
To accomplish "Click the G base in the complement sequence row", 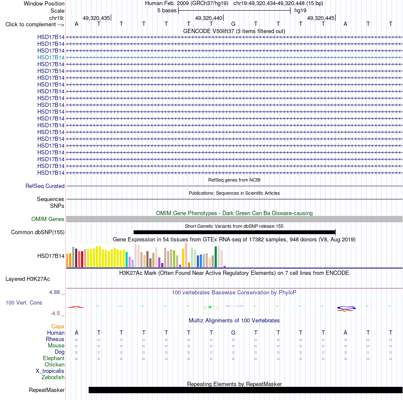I will coord(233,24).
